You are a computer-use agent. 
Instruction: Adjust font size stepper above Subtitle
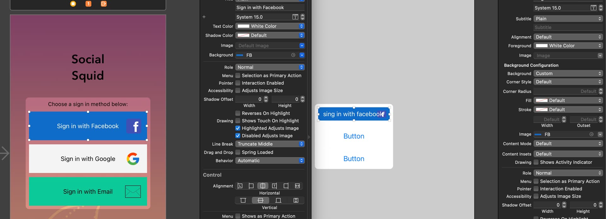[601, 8]
